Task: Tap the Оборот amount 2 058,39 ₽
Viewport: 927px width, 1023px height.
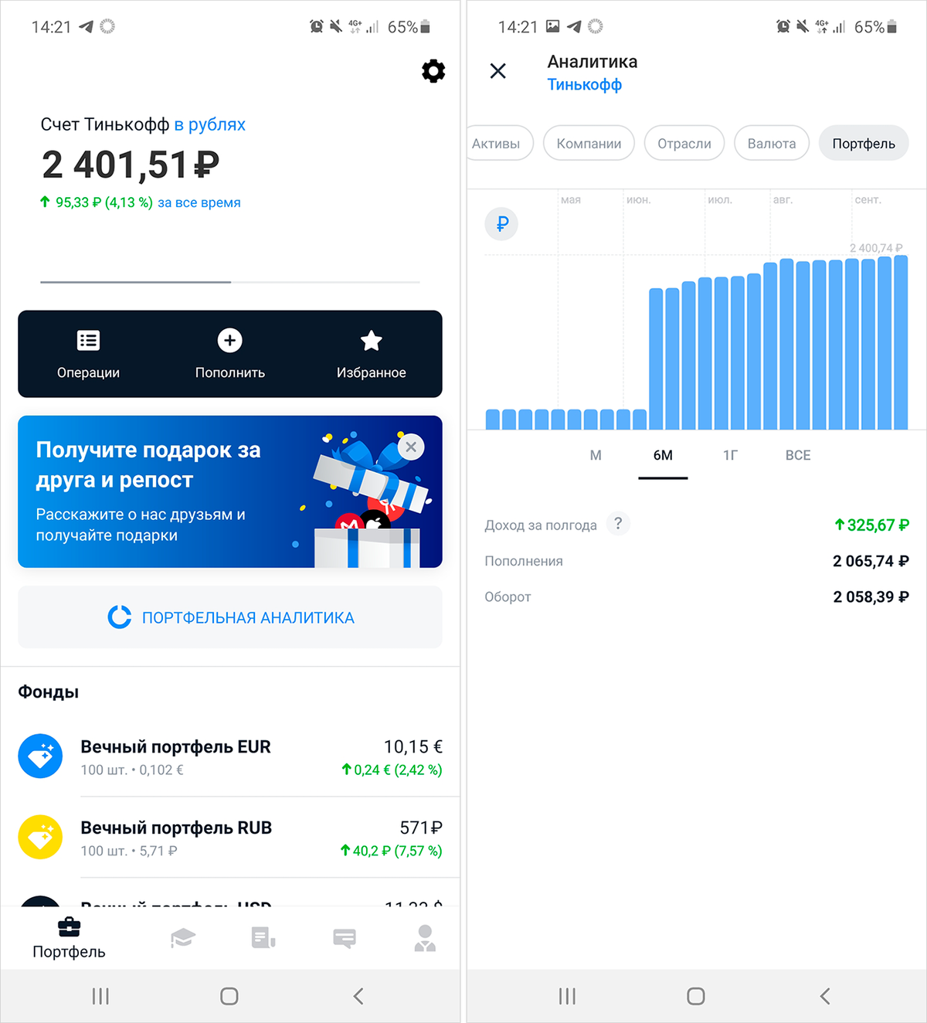Action: point(871,596)
